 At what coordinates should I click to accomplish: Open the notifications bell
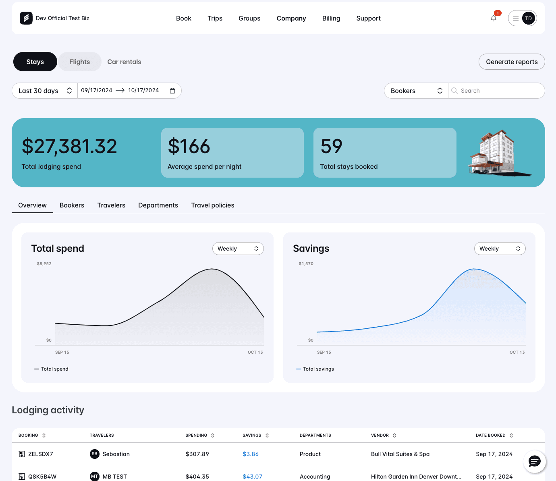point(494,18)
